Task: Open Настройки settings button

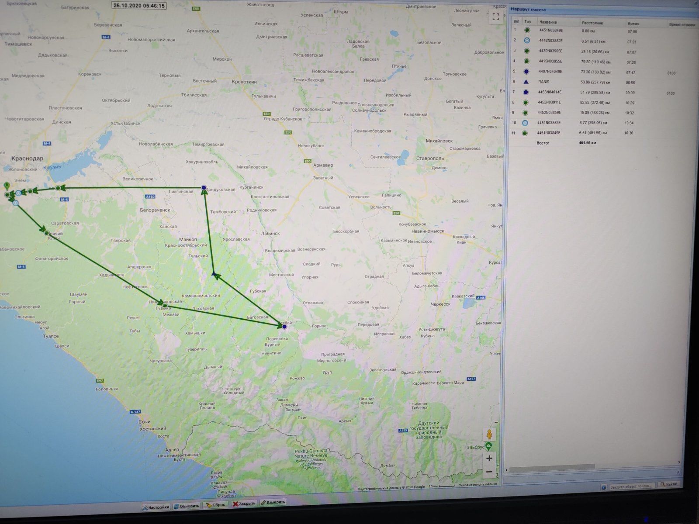Action: point(156,507)
